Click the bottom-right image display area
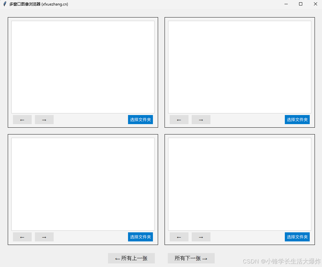 (240, 184)
